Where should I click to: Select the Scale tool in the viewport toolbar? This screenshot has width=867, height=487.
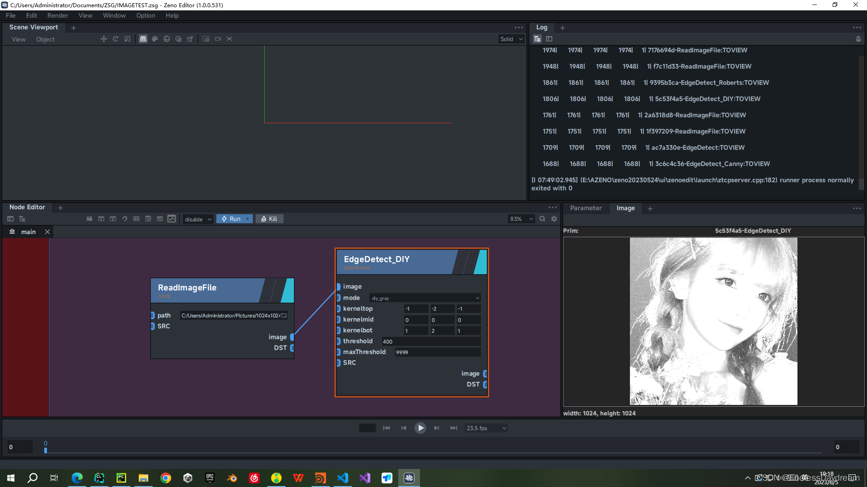coord(127,39)
